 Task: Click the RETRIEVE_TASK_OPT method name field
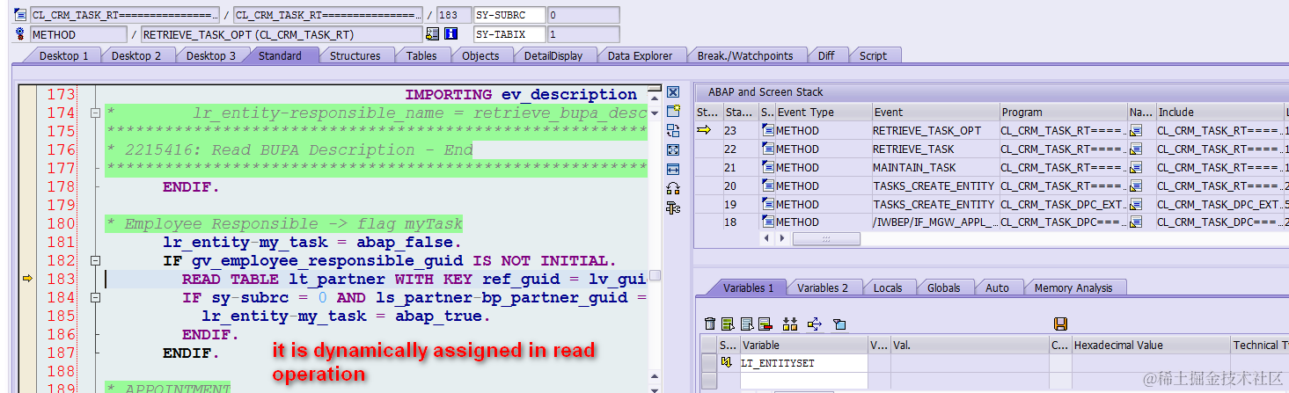282,34
